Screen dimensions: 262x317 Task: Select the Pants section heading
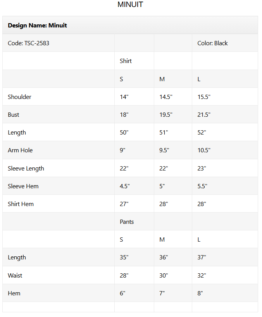click(127, 222)
